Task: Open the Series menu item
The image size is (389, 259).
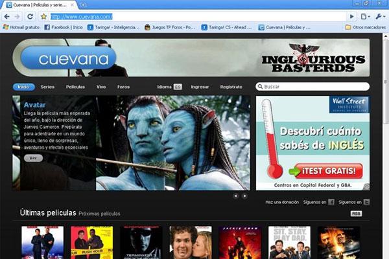Action: pos(47,87)
